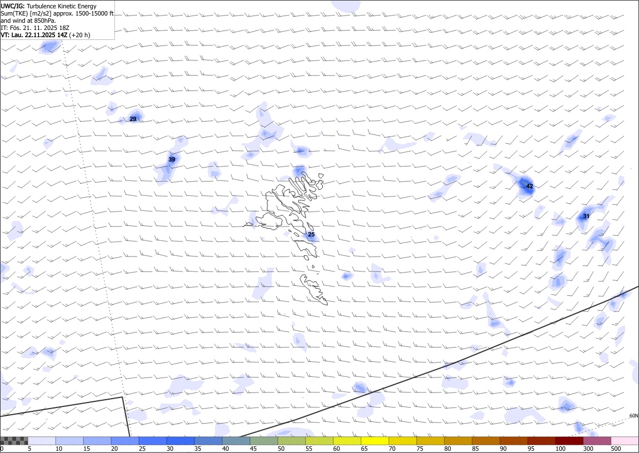Viewport: 639px width, 453px height.
Task: Choose the 75–80 amber legend swatch
Action: 430,441
